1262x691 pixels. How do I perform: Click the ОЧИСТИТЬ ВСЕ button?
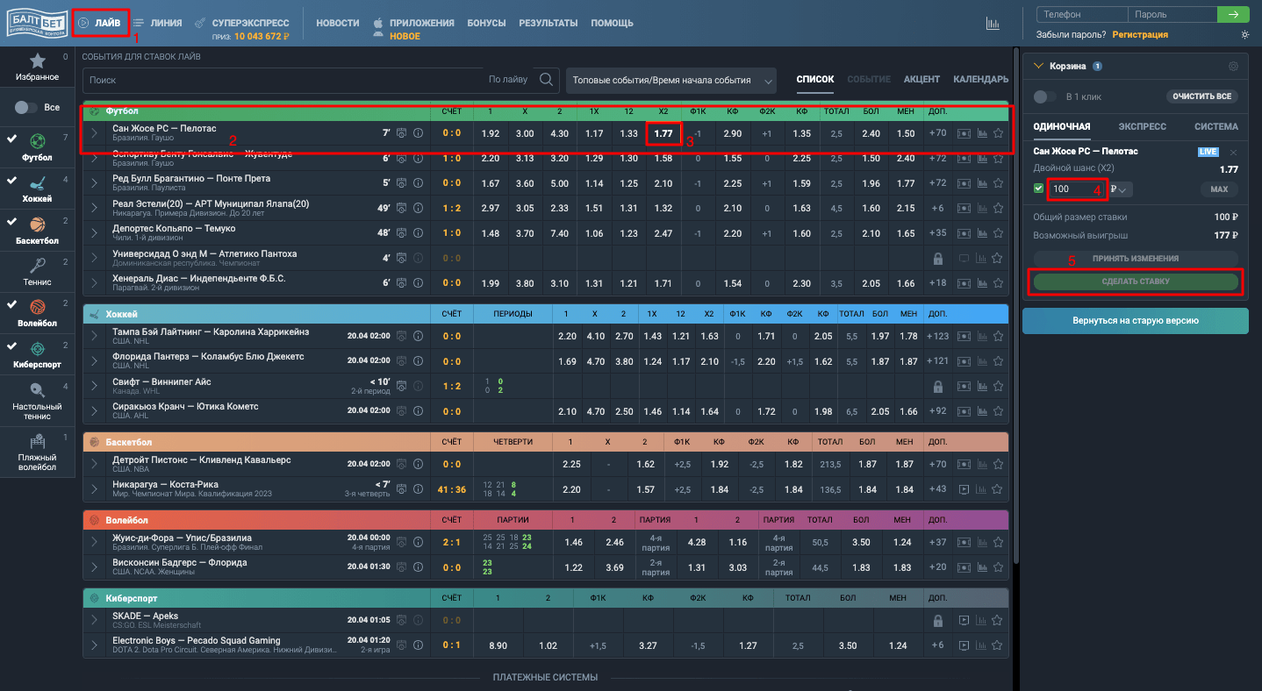coord(1202,96)
